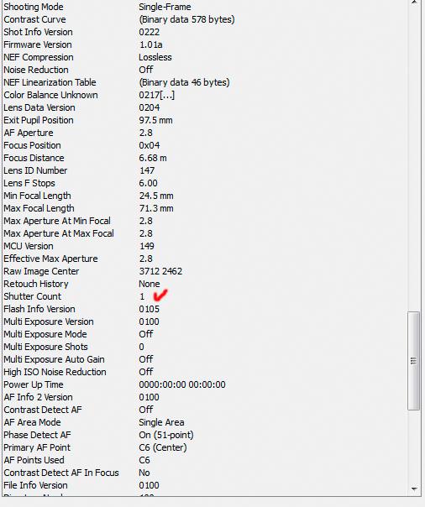Select the Shooting Mode row label
Image resolution: width=425 pixels, height=507 pixels.
34,7
